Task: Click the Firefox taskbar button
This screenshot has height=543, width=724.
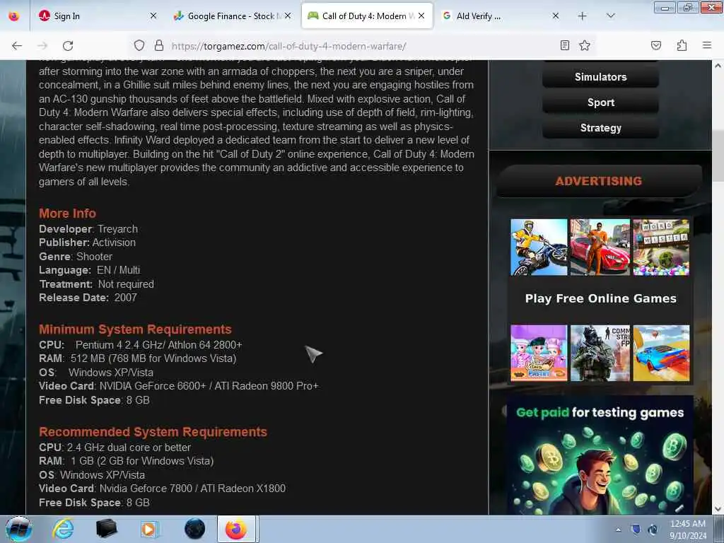Action: [236, 529]
